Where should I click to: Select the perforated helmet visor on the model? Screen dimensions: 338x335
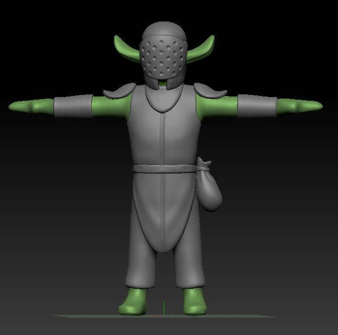[x=162, y=58]
